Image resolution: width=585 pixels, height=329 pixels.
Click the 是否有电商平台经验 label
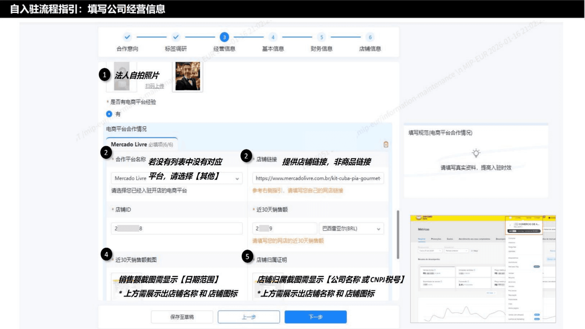click(x=133, y=102)
